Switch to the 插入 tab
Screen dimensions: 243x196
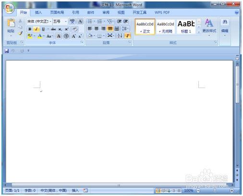(38, 12)
